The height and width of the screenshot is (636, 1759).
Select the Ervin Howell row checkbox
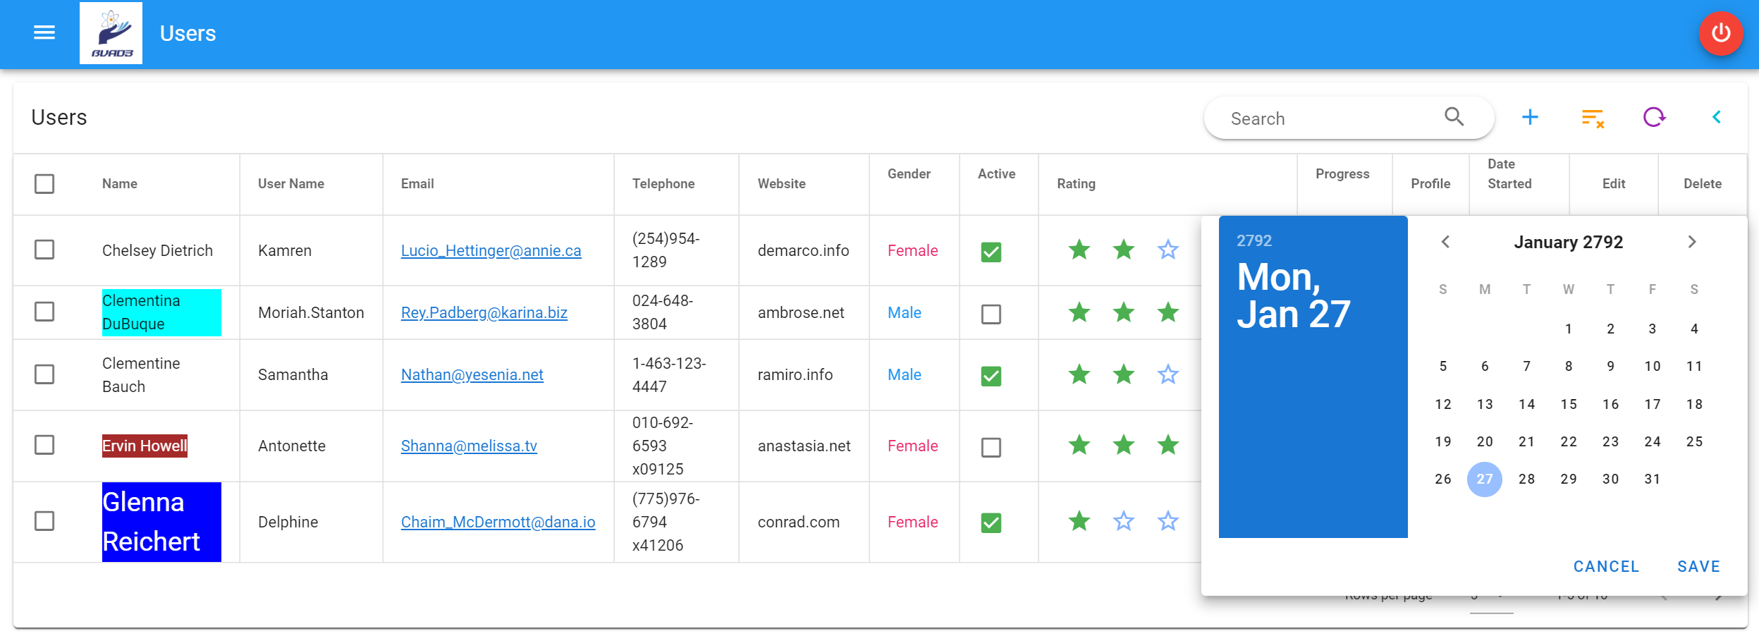pos(44,445)
